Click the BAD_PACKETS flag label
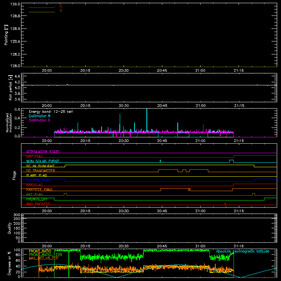The image size is (281, 281). pos(38,204)
